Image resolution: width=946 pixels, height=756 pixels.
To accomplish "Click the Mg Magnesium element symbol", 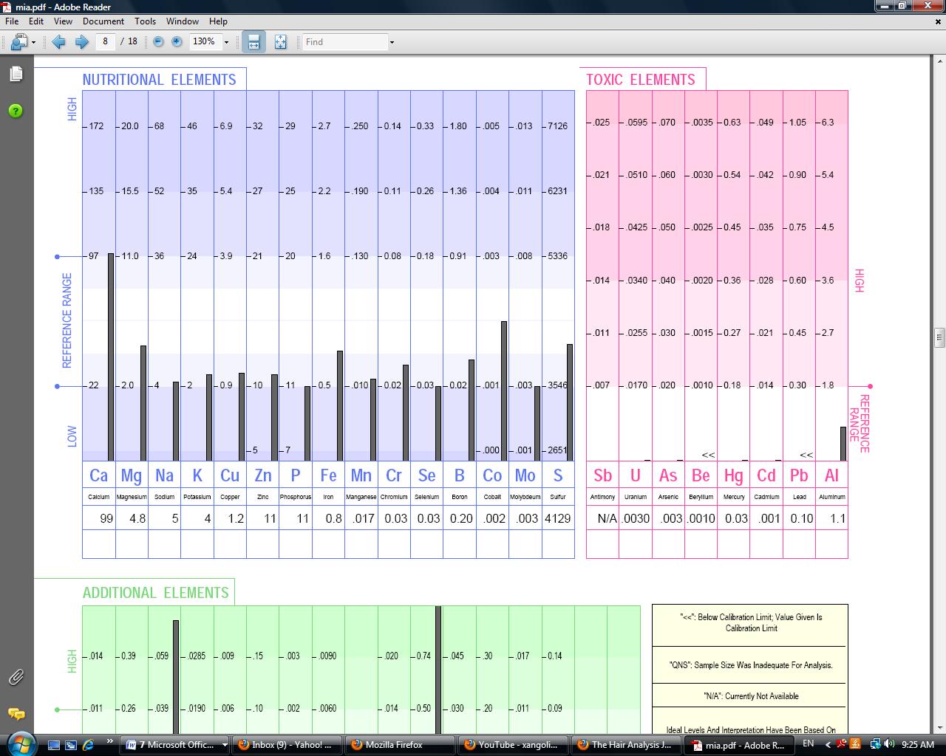I will (x=132, y=475).
